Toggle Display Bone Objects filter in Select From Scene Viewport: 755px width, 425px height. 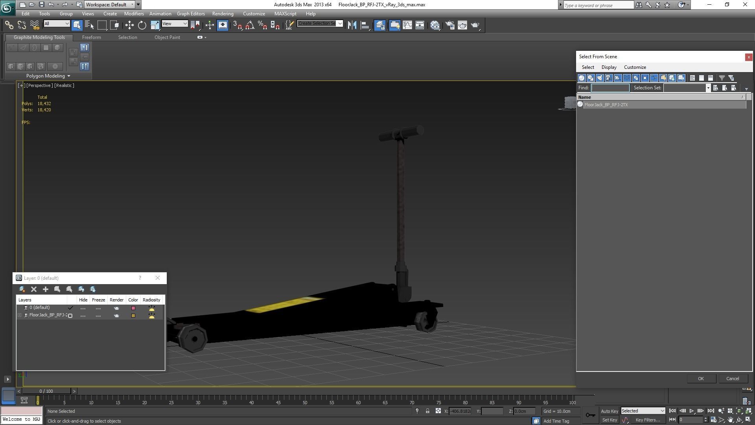click(x=654, y=78)
